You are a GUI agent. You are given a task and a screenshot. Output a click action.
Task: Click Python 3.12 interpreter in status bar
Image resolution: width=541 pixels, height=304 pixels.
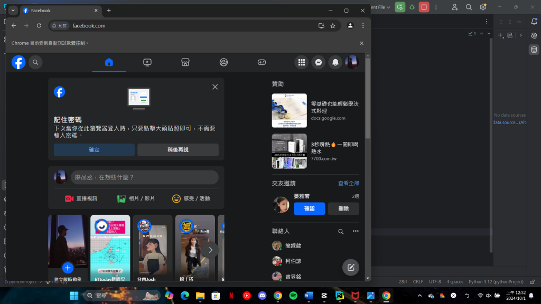496,282
